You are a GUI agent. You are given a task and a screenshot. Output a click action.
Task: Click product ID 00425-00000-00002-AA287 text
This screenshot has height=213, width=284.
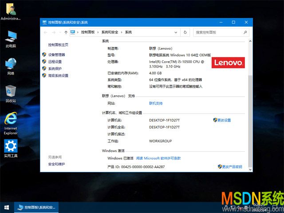[x=143, y=167]
